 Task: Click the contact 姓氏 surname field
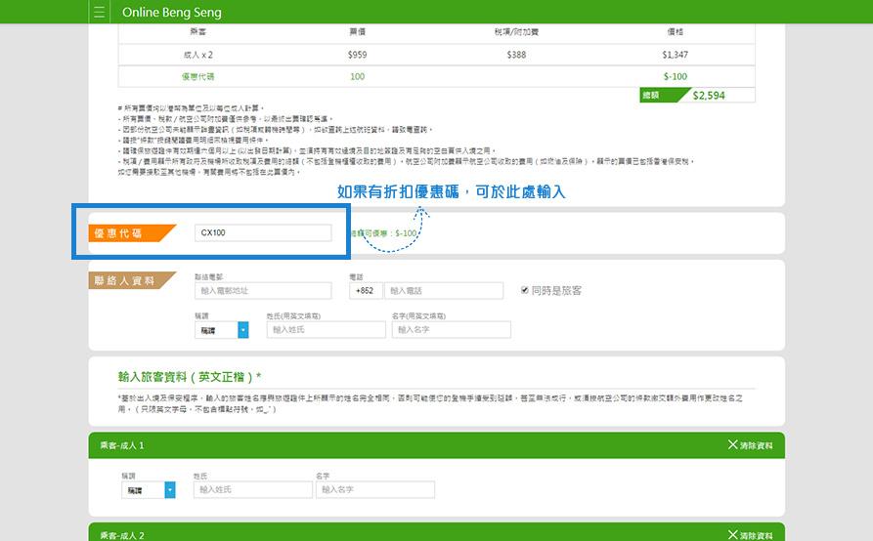[326, 330]
